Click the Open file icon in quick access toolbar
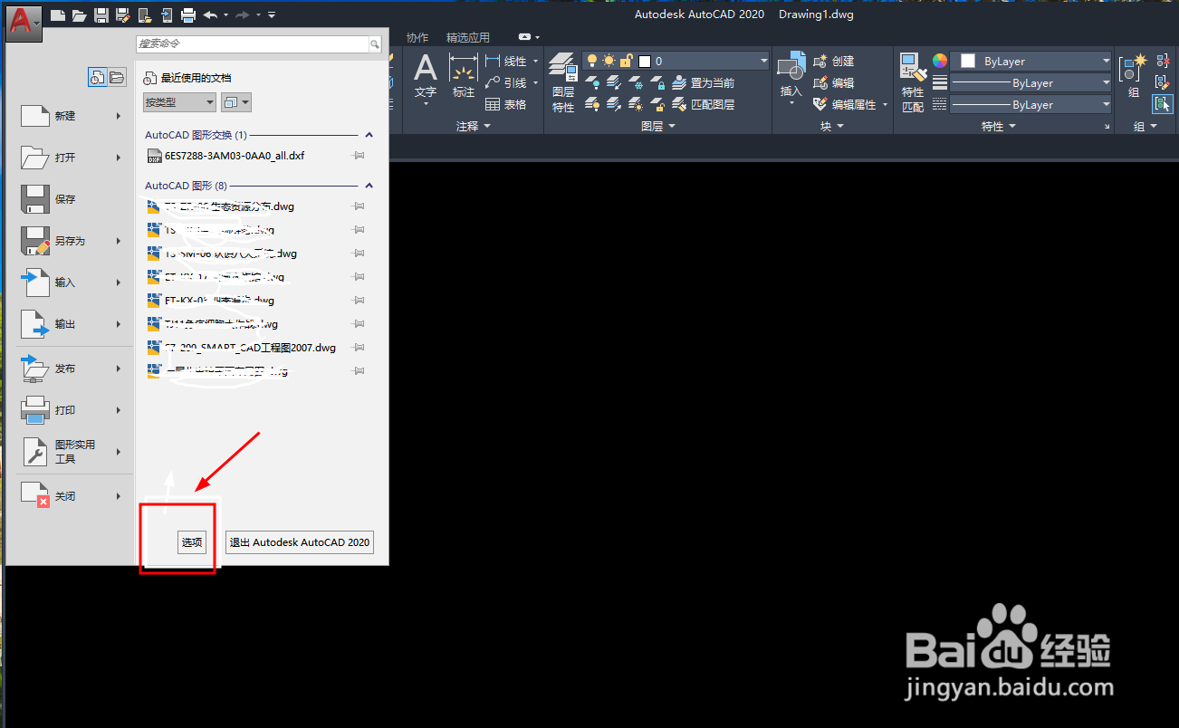Screen dimensions: 1179x728 (x=79, y=14)
